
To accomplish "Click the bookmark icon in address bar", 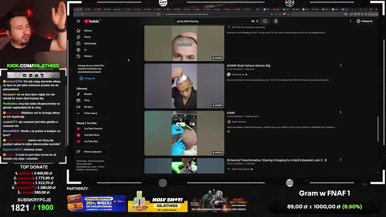I will point(158,14).
